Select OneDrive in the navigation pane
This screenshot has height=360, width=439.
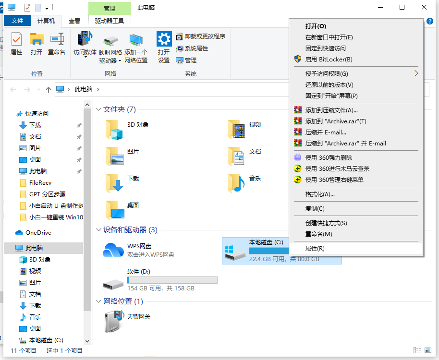coord(38,233)
